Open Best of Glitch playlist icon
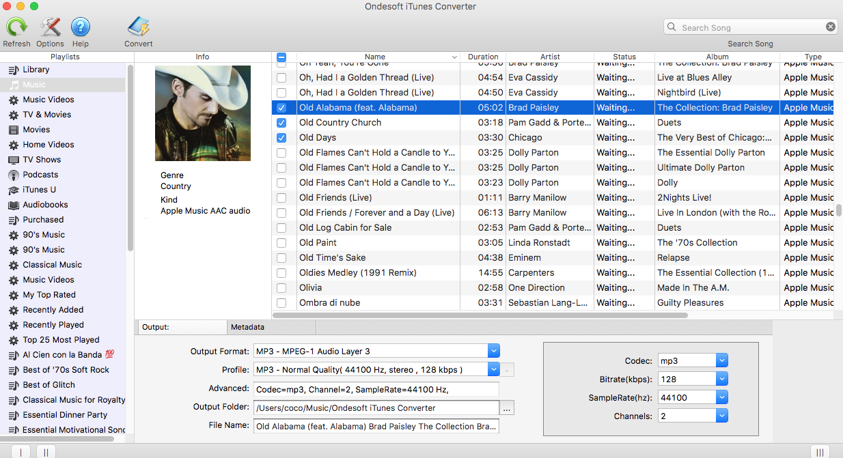 [x=14, y=385]
